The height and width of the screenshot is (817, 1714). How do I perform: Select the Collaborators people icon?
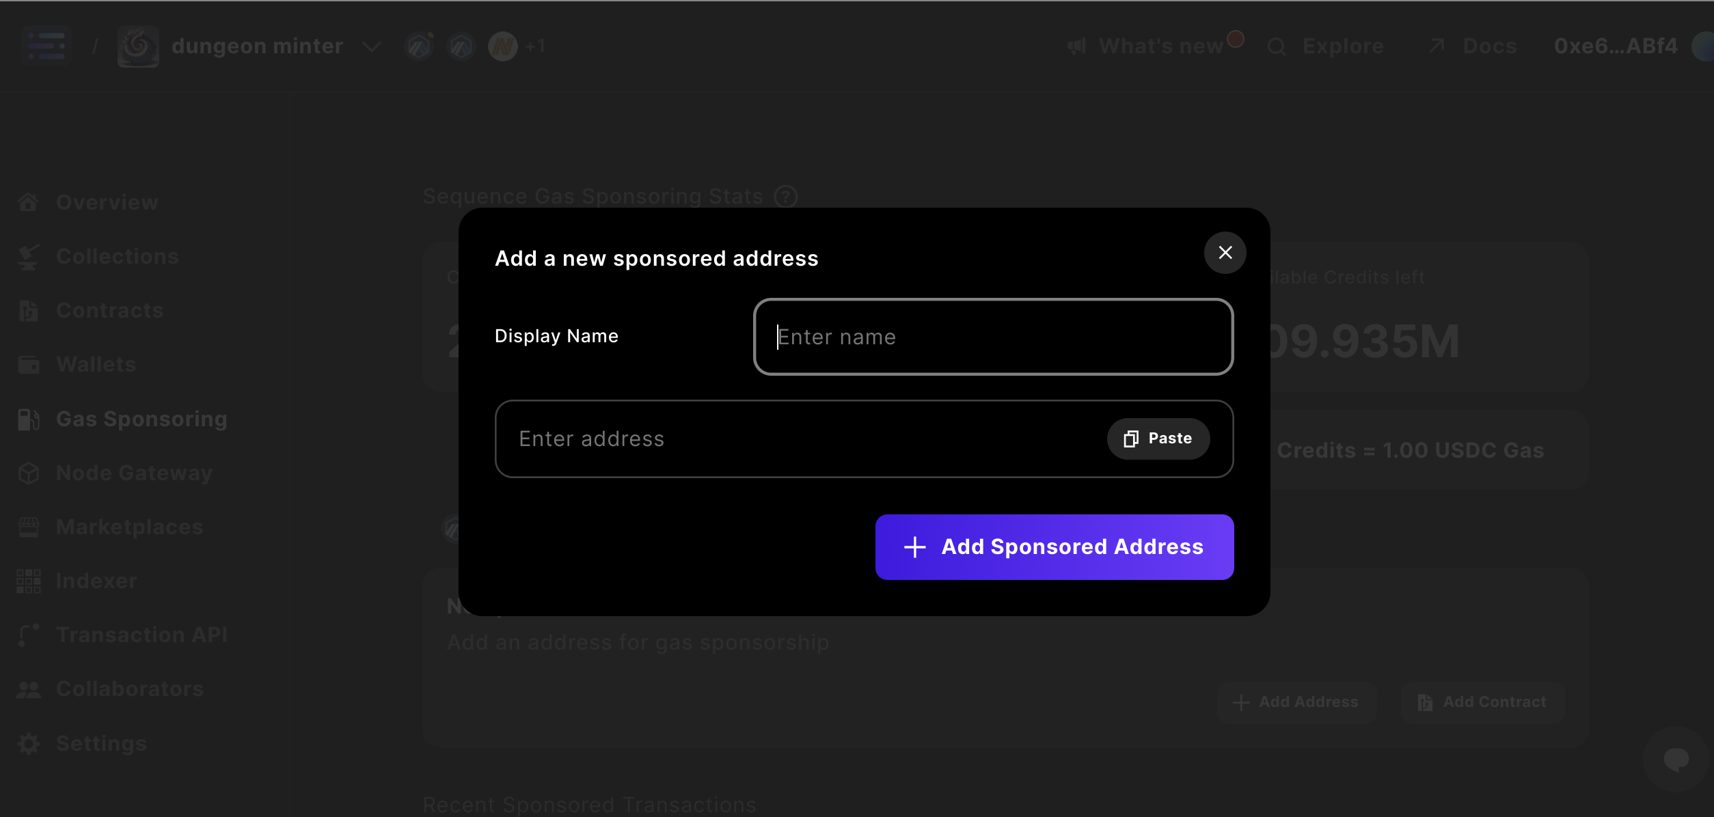(x=28, y=689)
